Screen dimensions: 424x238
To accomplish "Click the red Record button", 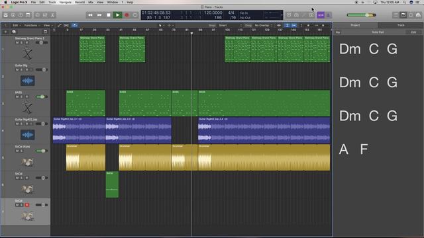I will [127, 15].
